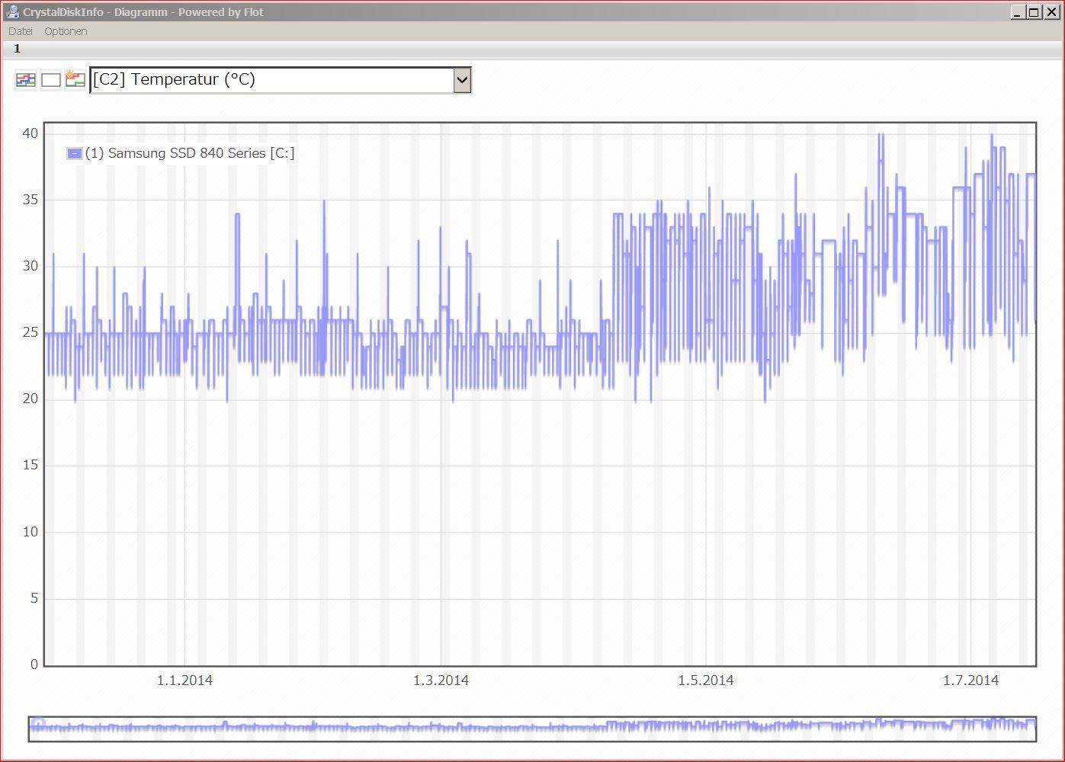Viewport: 1065px width, 762px height.
Task: Click the y-axis label 25
Action: pyautogui.click(x=30, y=332)
